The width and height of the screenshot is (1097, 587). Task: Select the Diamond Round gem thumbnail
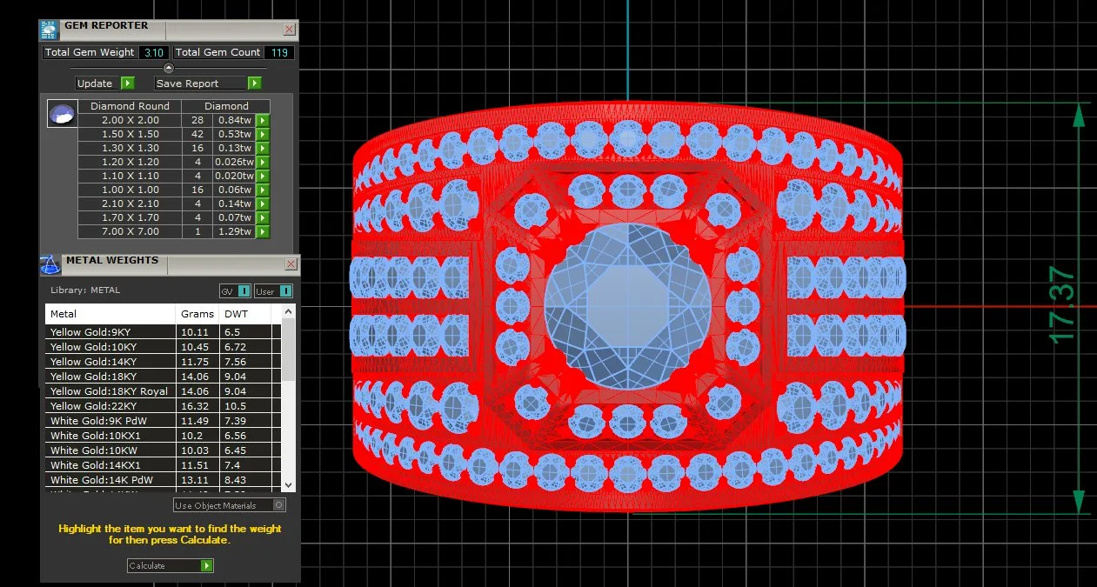point(62,114)
